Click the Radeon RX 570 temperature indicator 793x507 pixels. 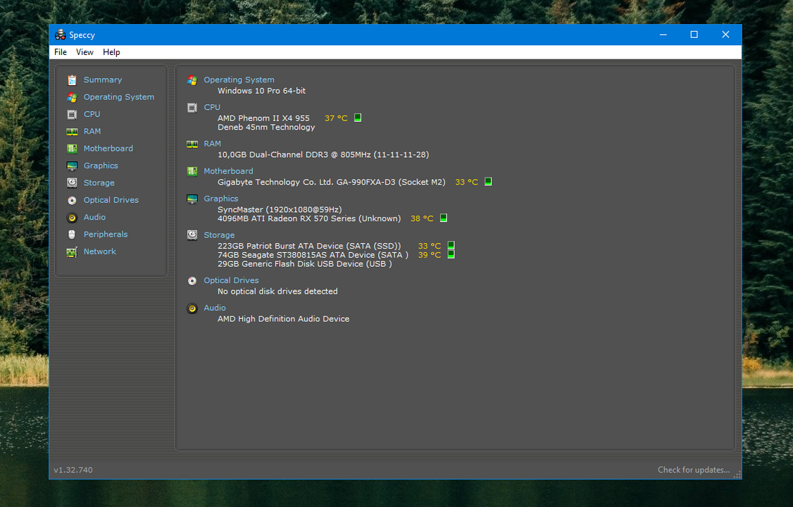tap(444, 218)
